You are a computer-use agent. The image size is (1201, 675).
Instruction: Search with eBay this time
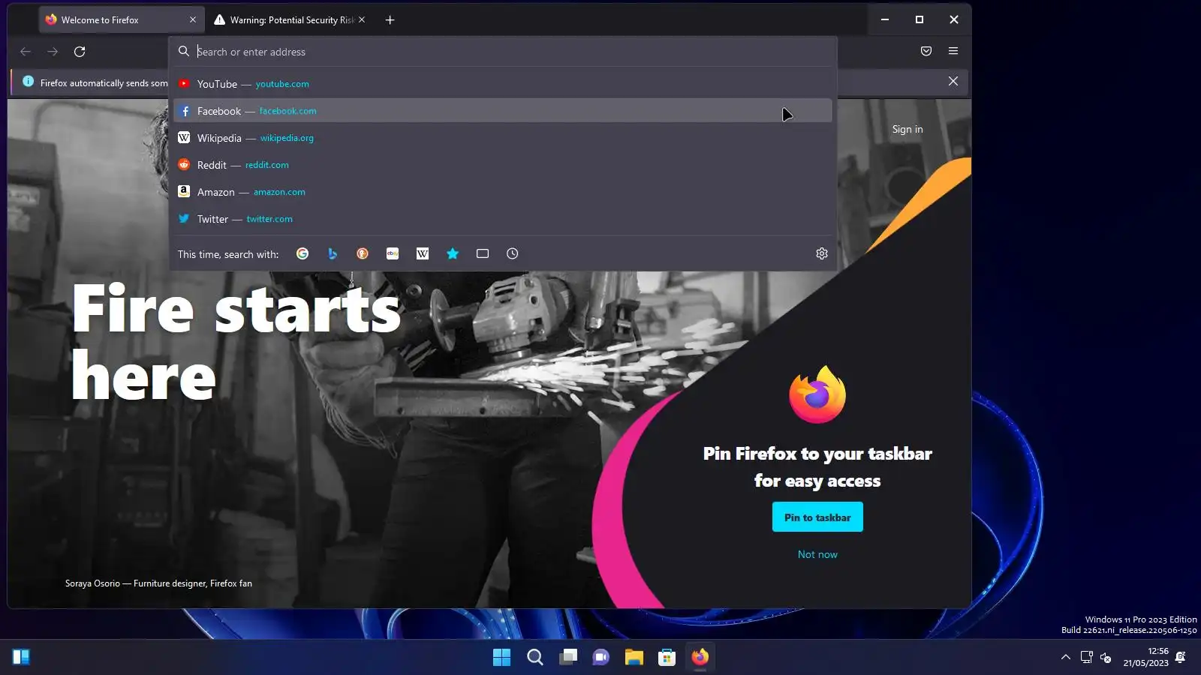(393, 253)
